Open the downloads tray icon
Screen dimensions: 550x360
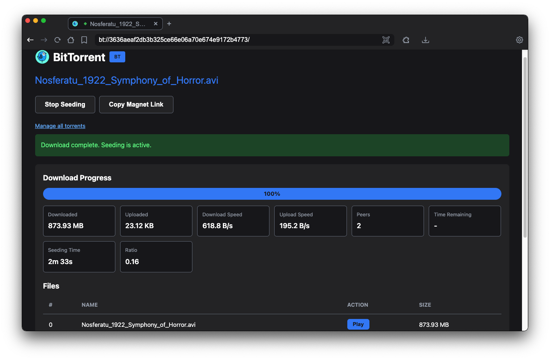426,40
